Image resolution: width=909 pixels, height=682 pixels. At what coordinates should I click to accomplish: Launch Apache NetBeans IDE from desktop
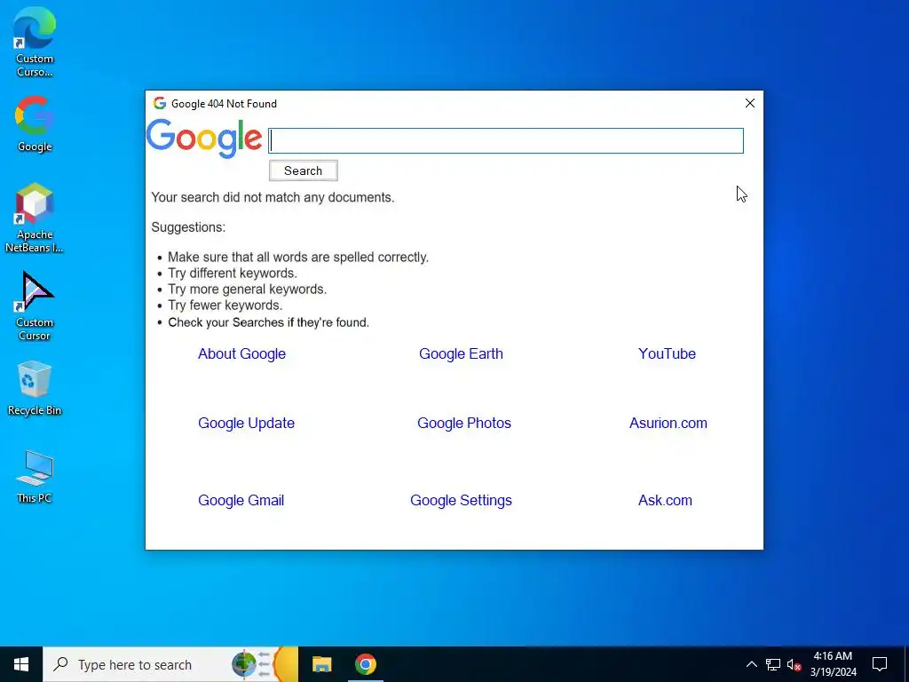(x=35, y=218)
